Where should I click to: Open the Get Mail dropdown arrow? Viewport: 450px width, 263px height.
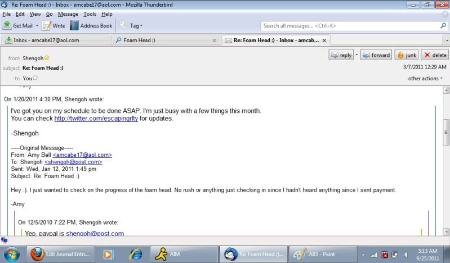click(x=37, y=25)
